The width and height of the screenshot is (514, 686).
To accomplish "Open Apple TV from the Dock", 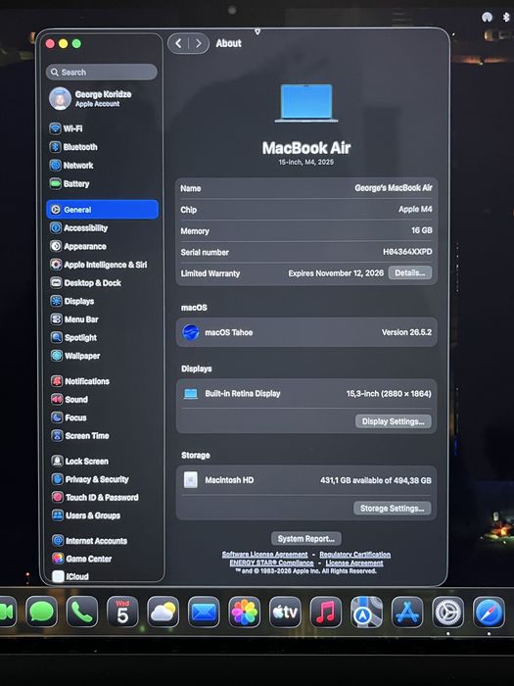I will (285, 612).
